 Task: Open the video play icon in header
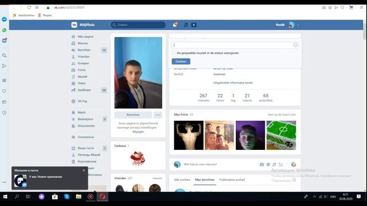[x=194, y=25]
